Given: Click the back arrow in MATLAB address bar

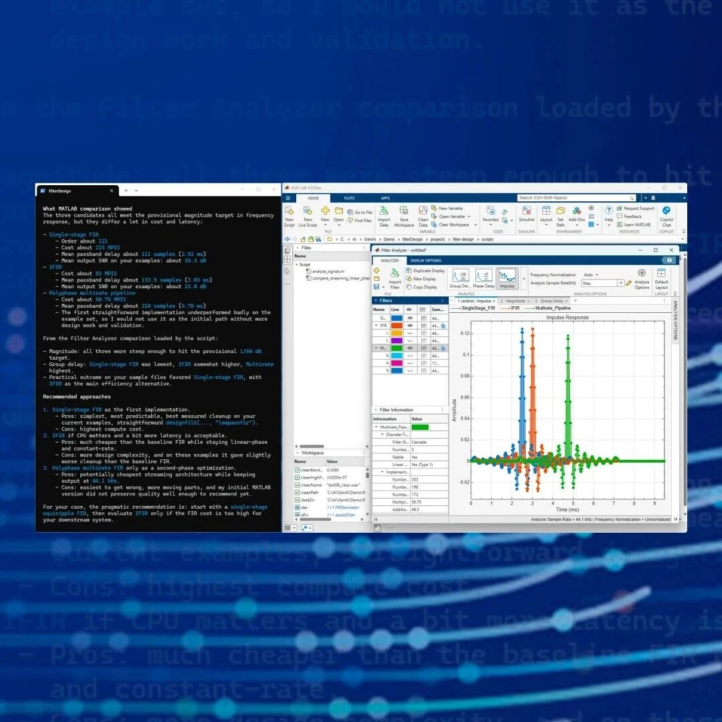Looking at the screenshot, I should coord(287,239).
